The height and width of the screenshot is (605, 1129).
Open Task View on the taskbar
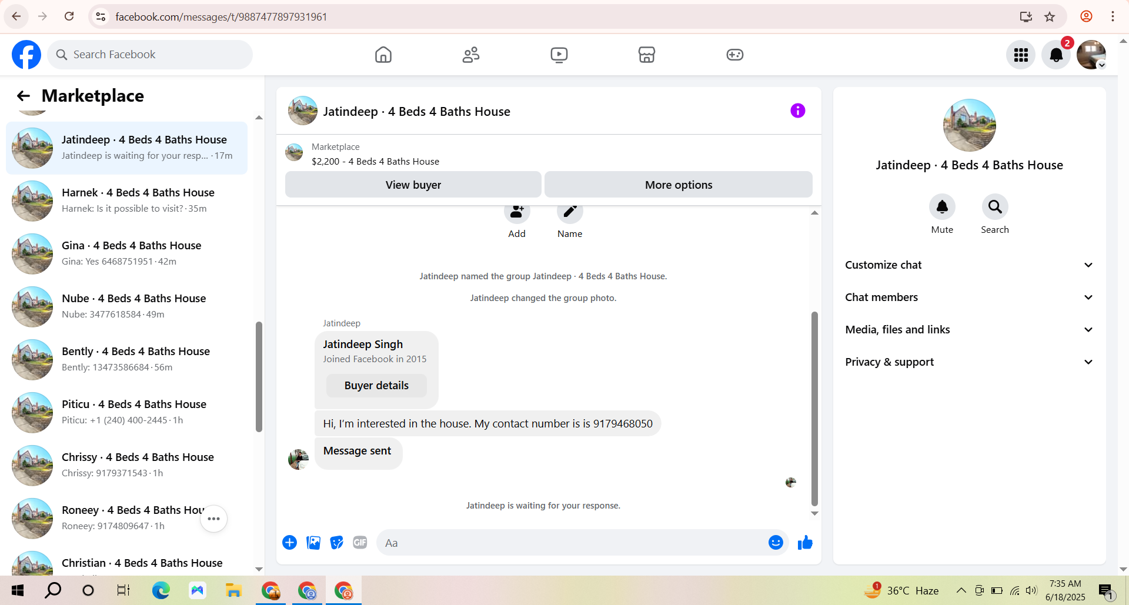(x=123, y=590)
